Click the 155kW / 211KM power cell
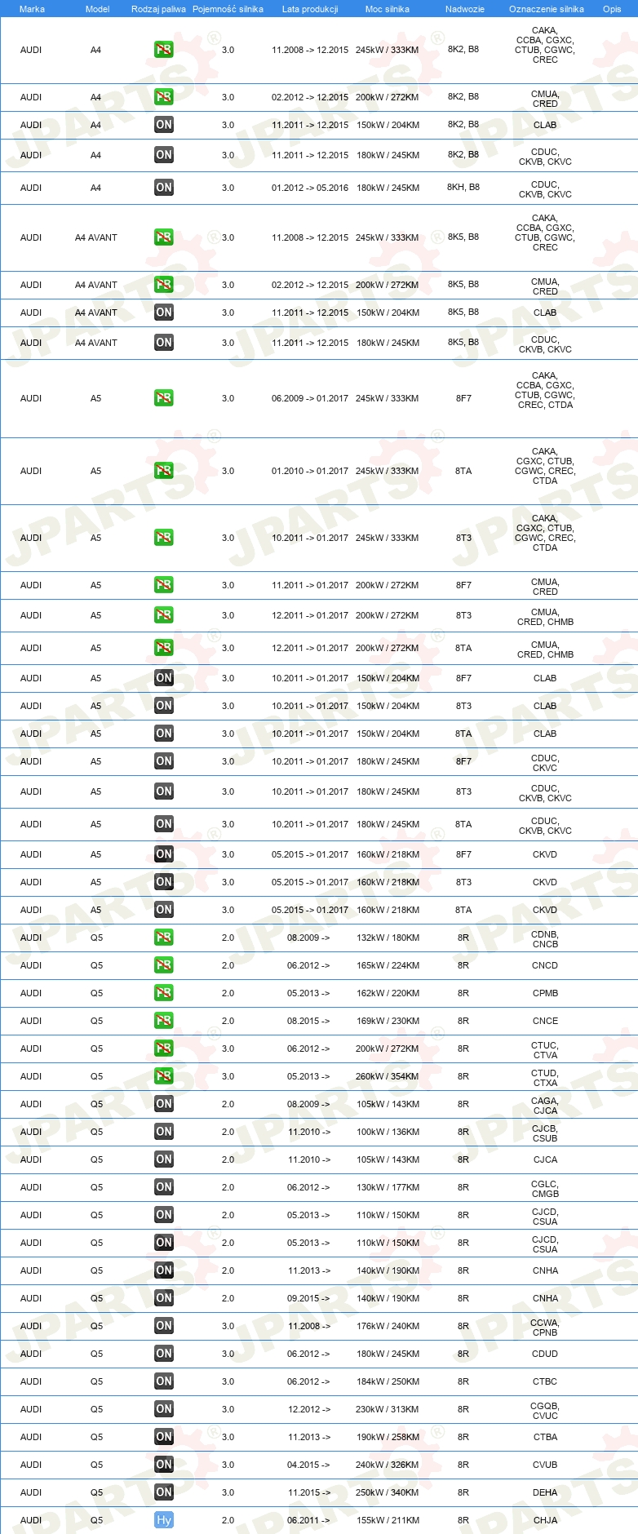 point(388,1520)
